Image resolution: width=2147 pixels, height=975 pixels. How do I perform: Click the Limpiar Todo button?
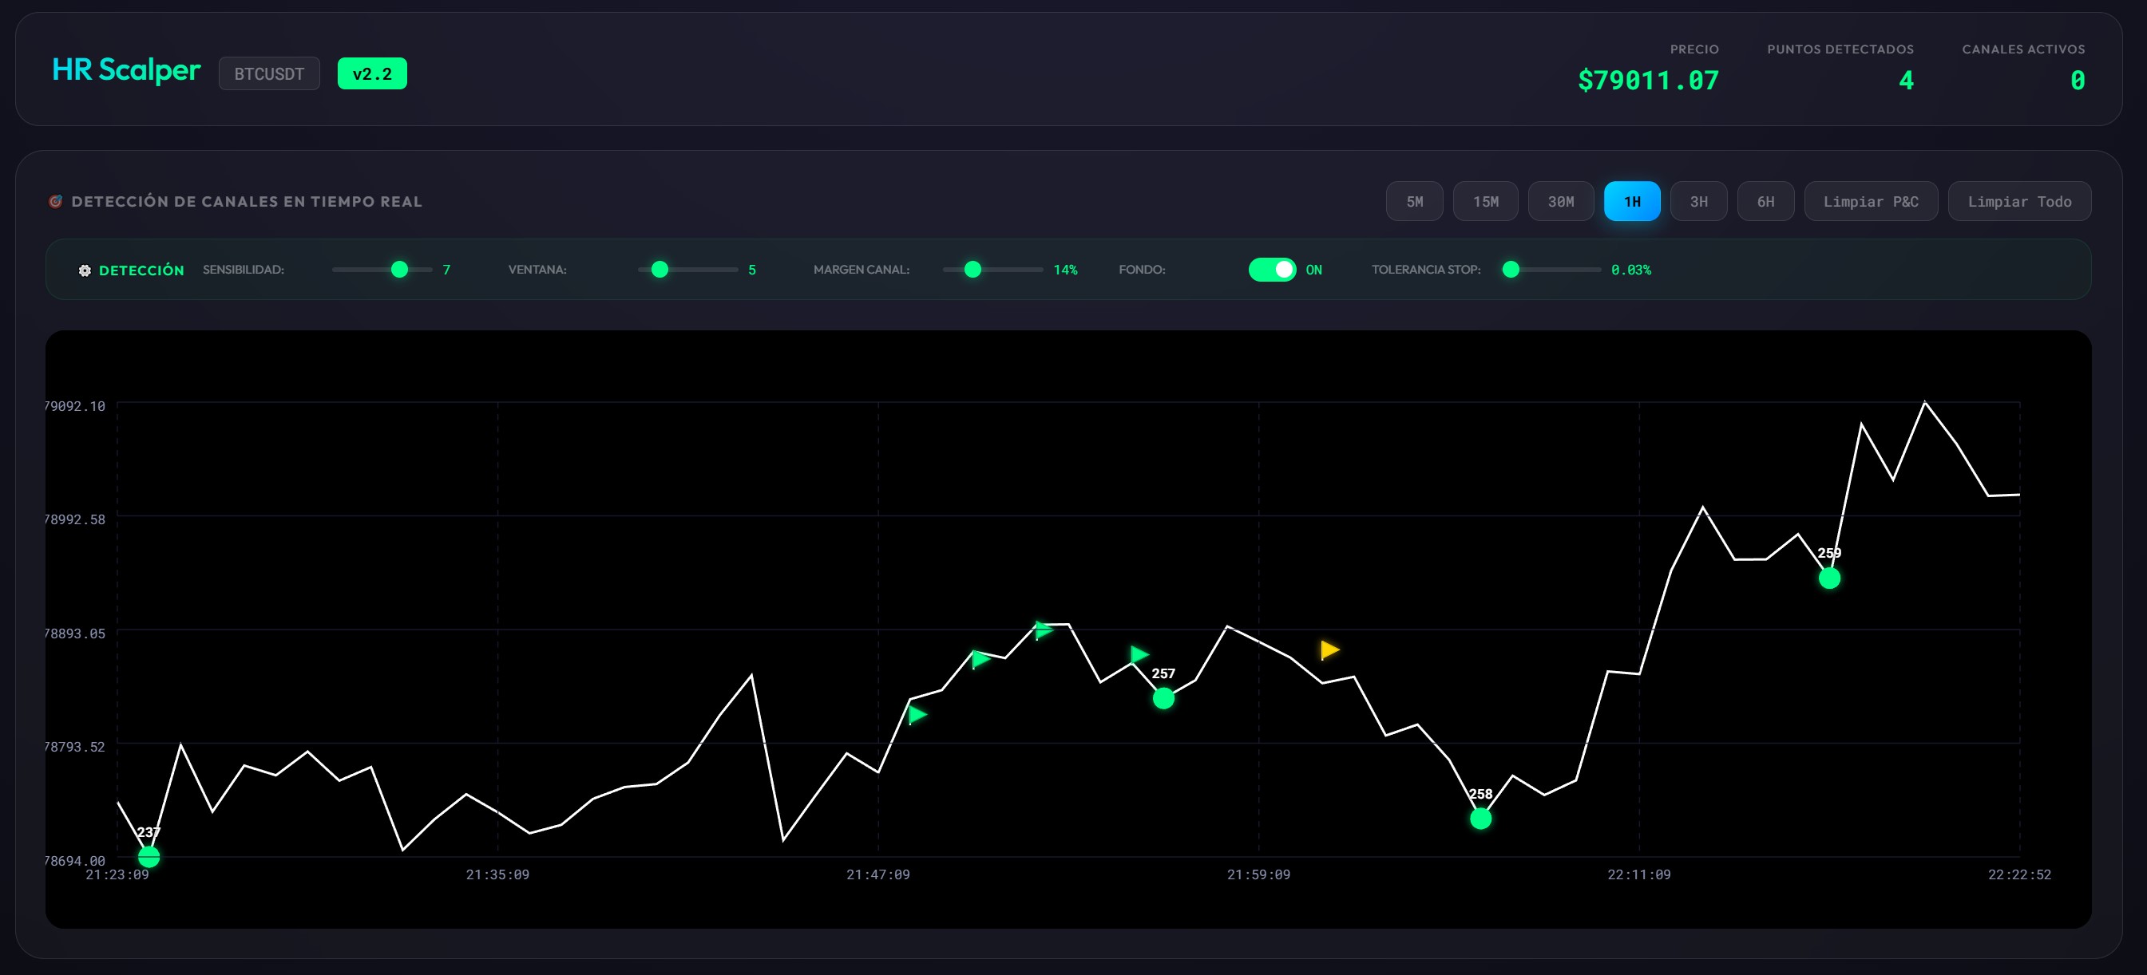tap(2019, 200)
